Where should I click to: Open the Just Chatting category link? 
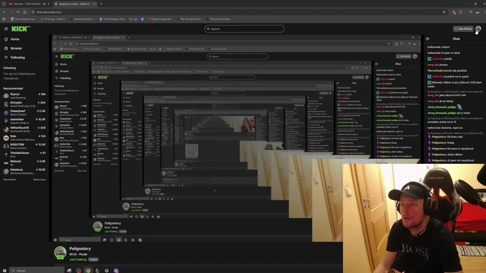pyautogui.click(x=78, y=259)
